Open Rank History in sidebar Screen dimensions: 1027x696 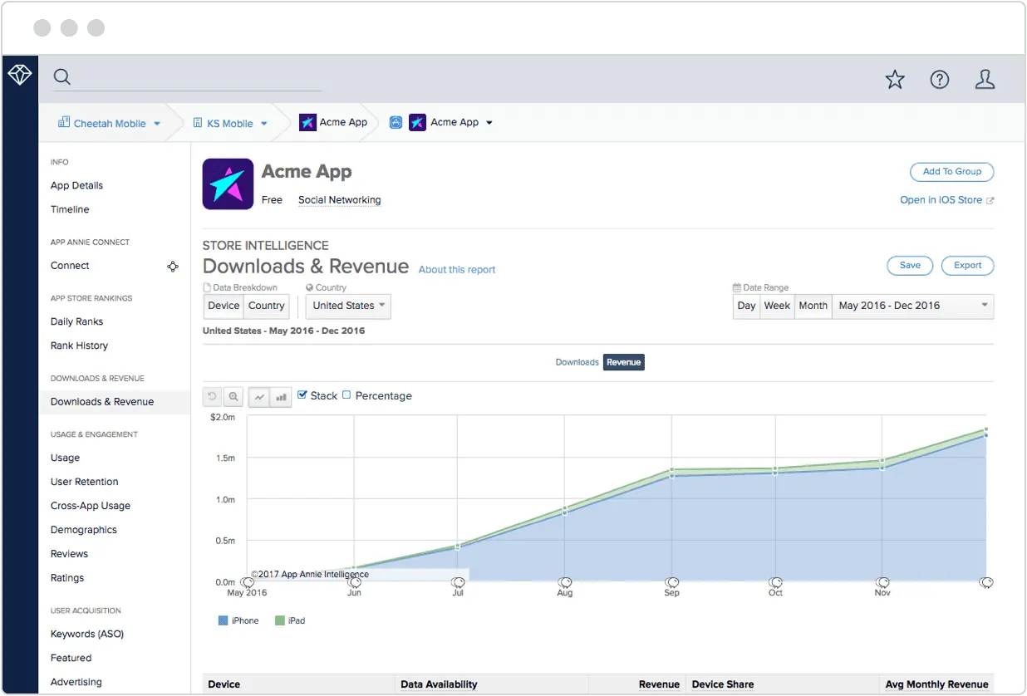point(79,346)
